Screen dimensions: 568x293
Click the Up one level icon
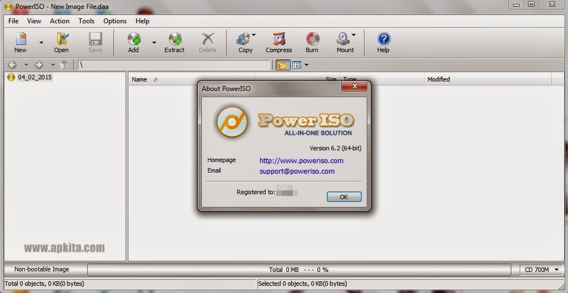(x=64, y=65)
